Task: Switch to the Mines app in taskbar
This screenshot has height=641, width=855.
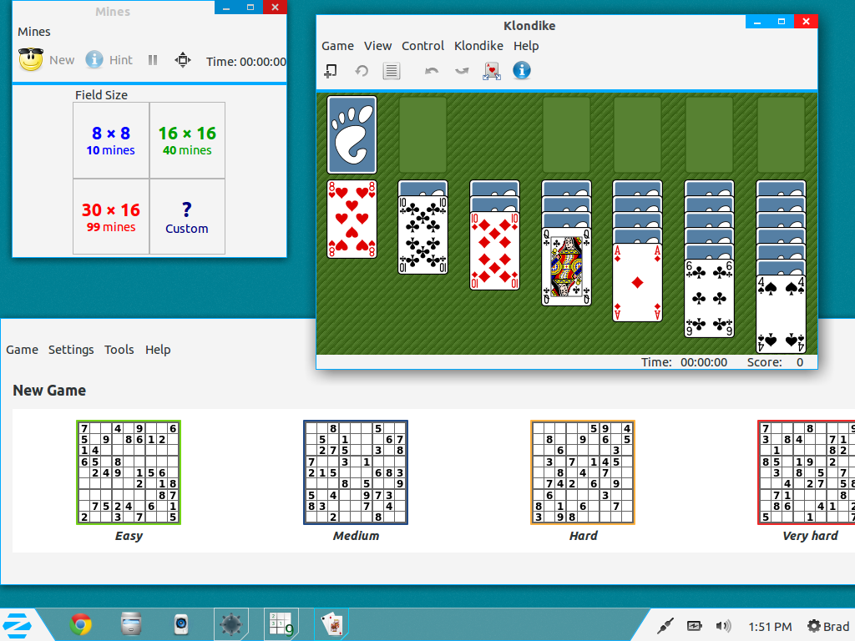Action: (x=231, y=624)
